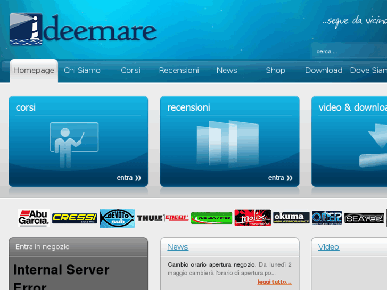Open the Video heading link

[328, 247]
